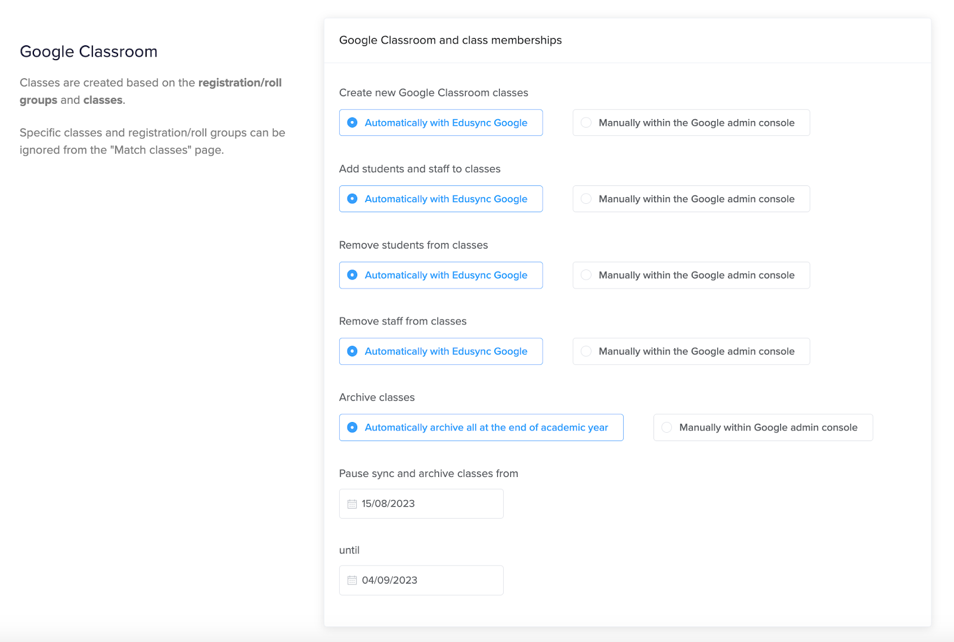Choose Manually within Google admin console for adding students and staff

tap(691, 199)
